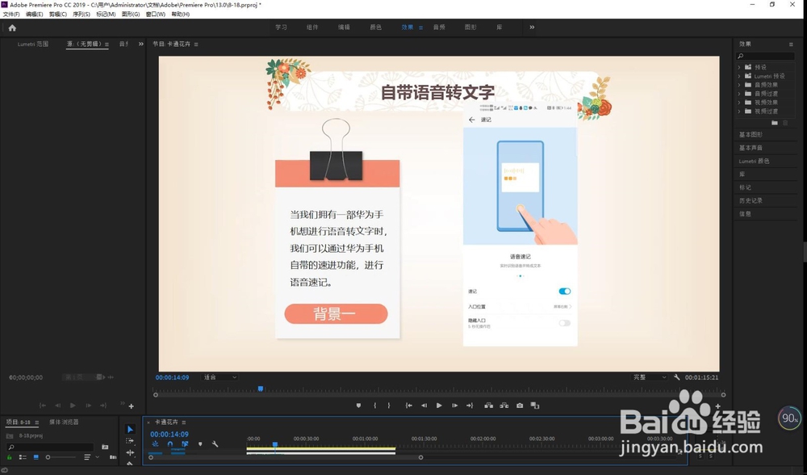Screen dimensions: 807x475
Task: Click New Bin icon in Project panel
Action: (113, 457)
